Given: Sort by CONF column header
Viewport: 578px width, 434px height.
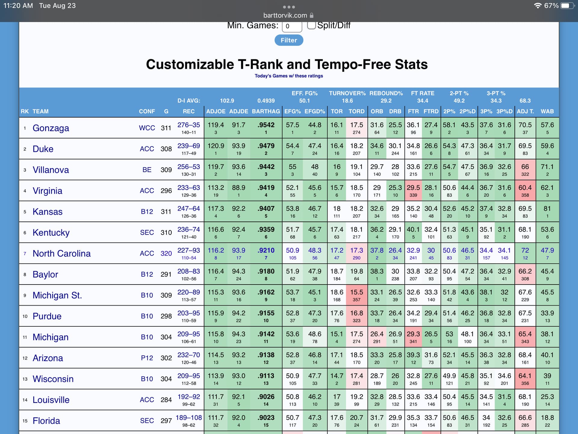Looking at the screenshot, I should 147,112.
